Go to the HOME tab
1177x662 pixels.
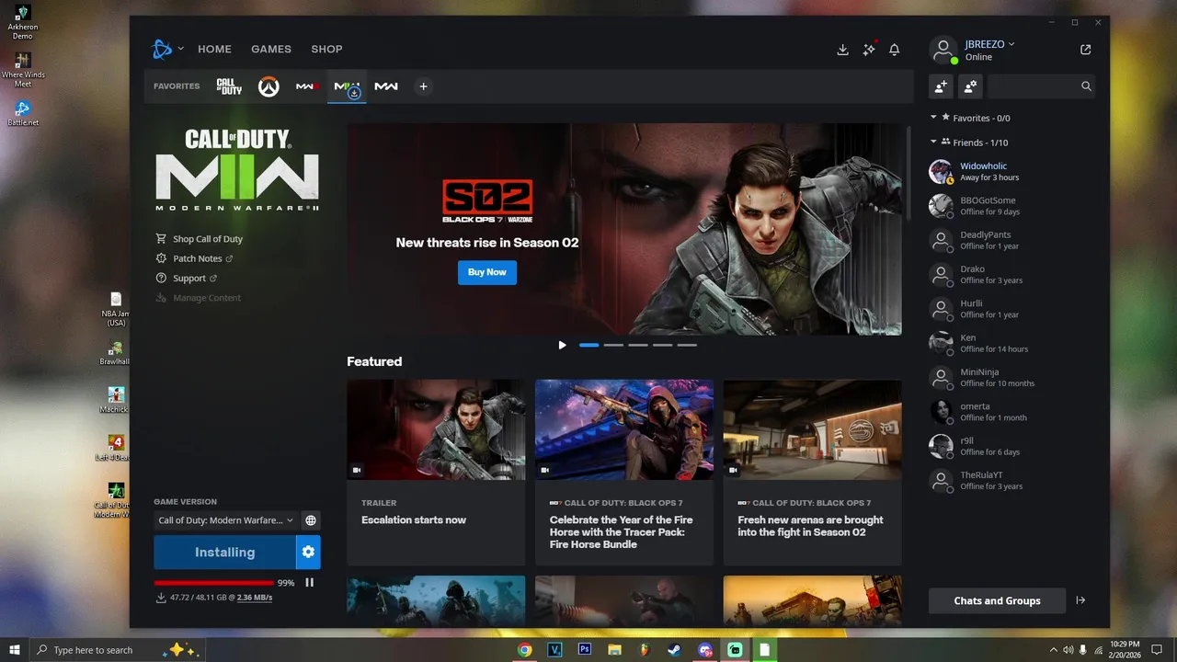[214, 49]
